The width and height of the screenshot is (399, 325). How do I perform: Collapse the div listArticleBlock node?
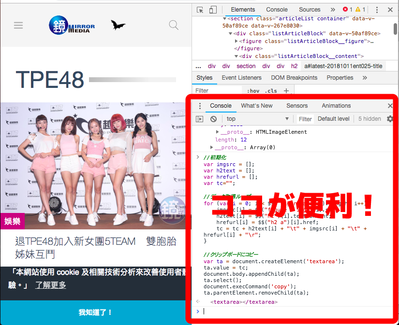(x=230, y=33)
